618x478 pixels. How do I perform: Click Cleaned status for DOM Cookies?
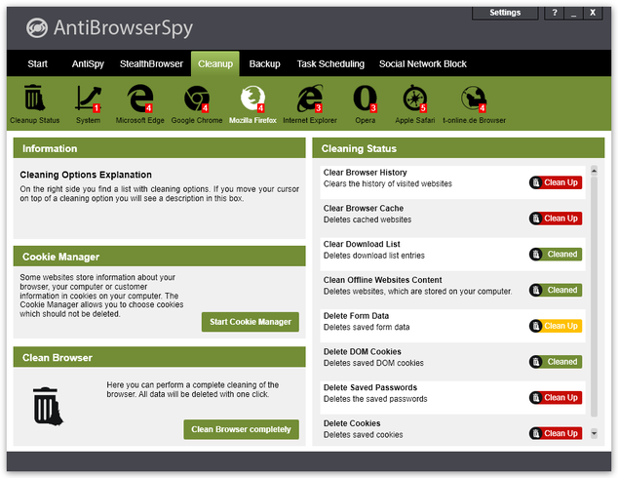(x=556, y=362)
